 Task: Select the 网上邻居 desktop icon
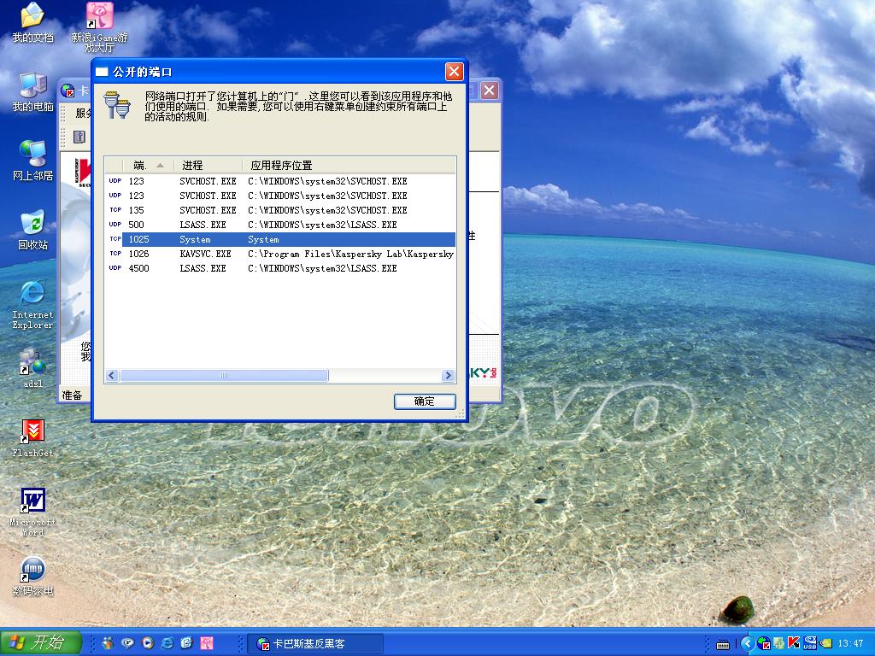click(32, 161)
